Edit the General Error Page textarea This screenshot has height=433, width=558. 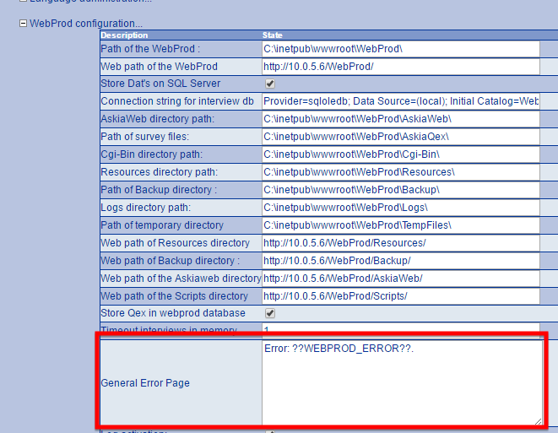coord(402,383)
